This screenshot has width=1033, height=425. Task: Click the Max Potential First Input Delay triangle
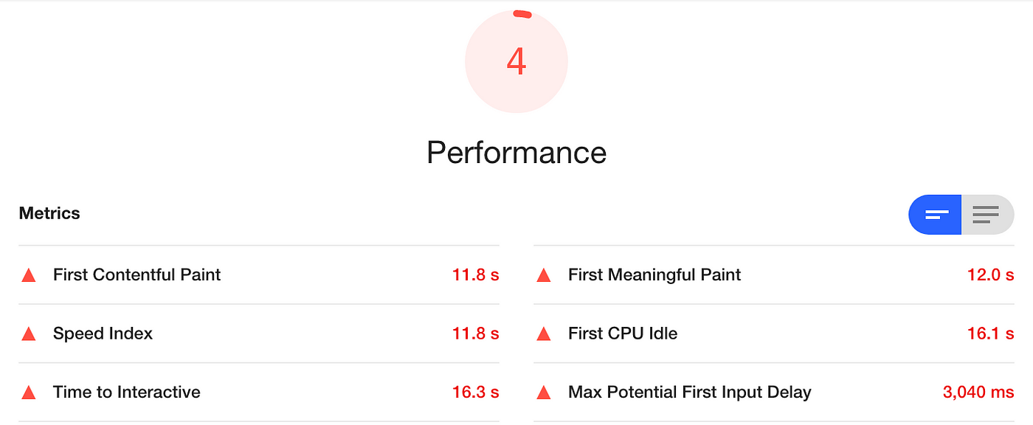(x=544, y=393)
